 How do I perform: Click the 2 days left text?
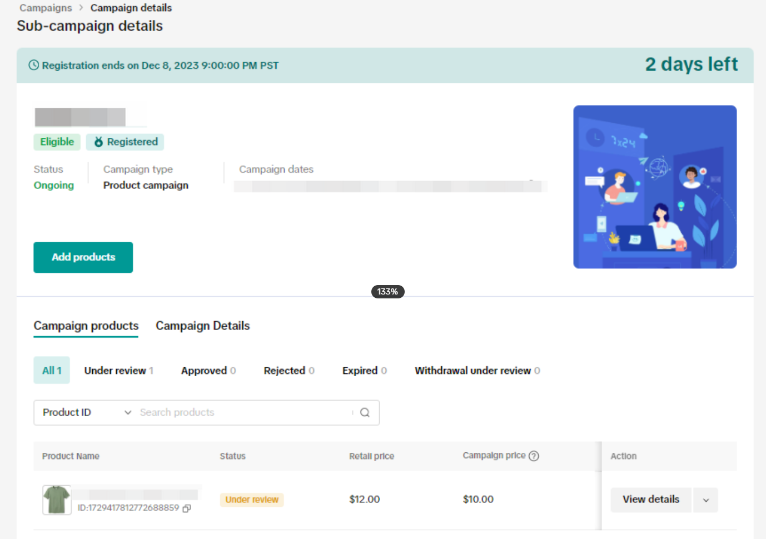pyautogui.click(x=692, y=64)
